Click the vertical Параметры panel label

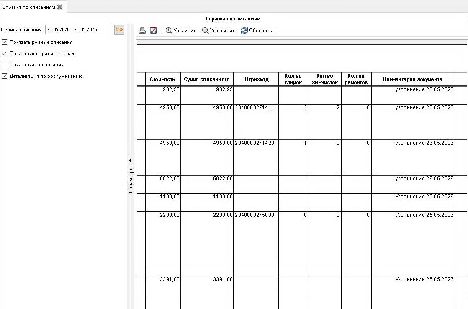tap(131, 179)
